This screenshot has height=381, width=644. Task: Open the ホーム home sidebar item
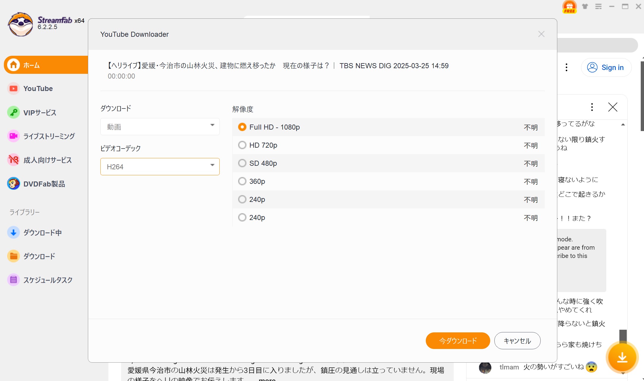point(46,65)
